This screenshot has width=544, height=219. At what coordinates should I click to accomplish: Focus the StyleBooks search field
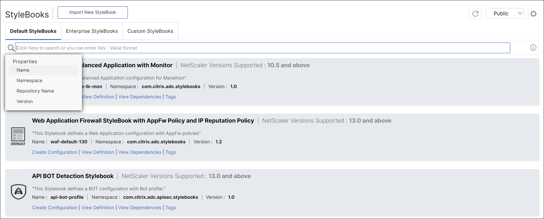[x=262, y=48]
